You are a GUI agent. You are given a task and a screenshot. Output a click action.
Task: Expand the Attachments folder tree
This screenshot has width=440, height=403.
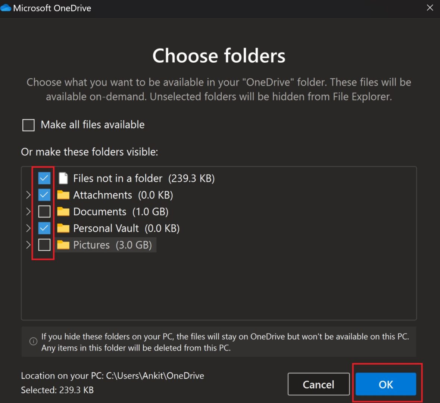pos(28,195)
